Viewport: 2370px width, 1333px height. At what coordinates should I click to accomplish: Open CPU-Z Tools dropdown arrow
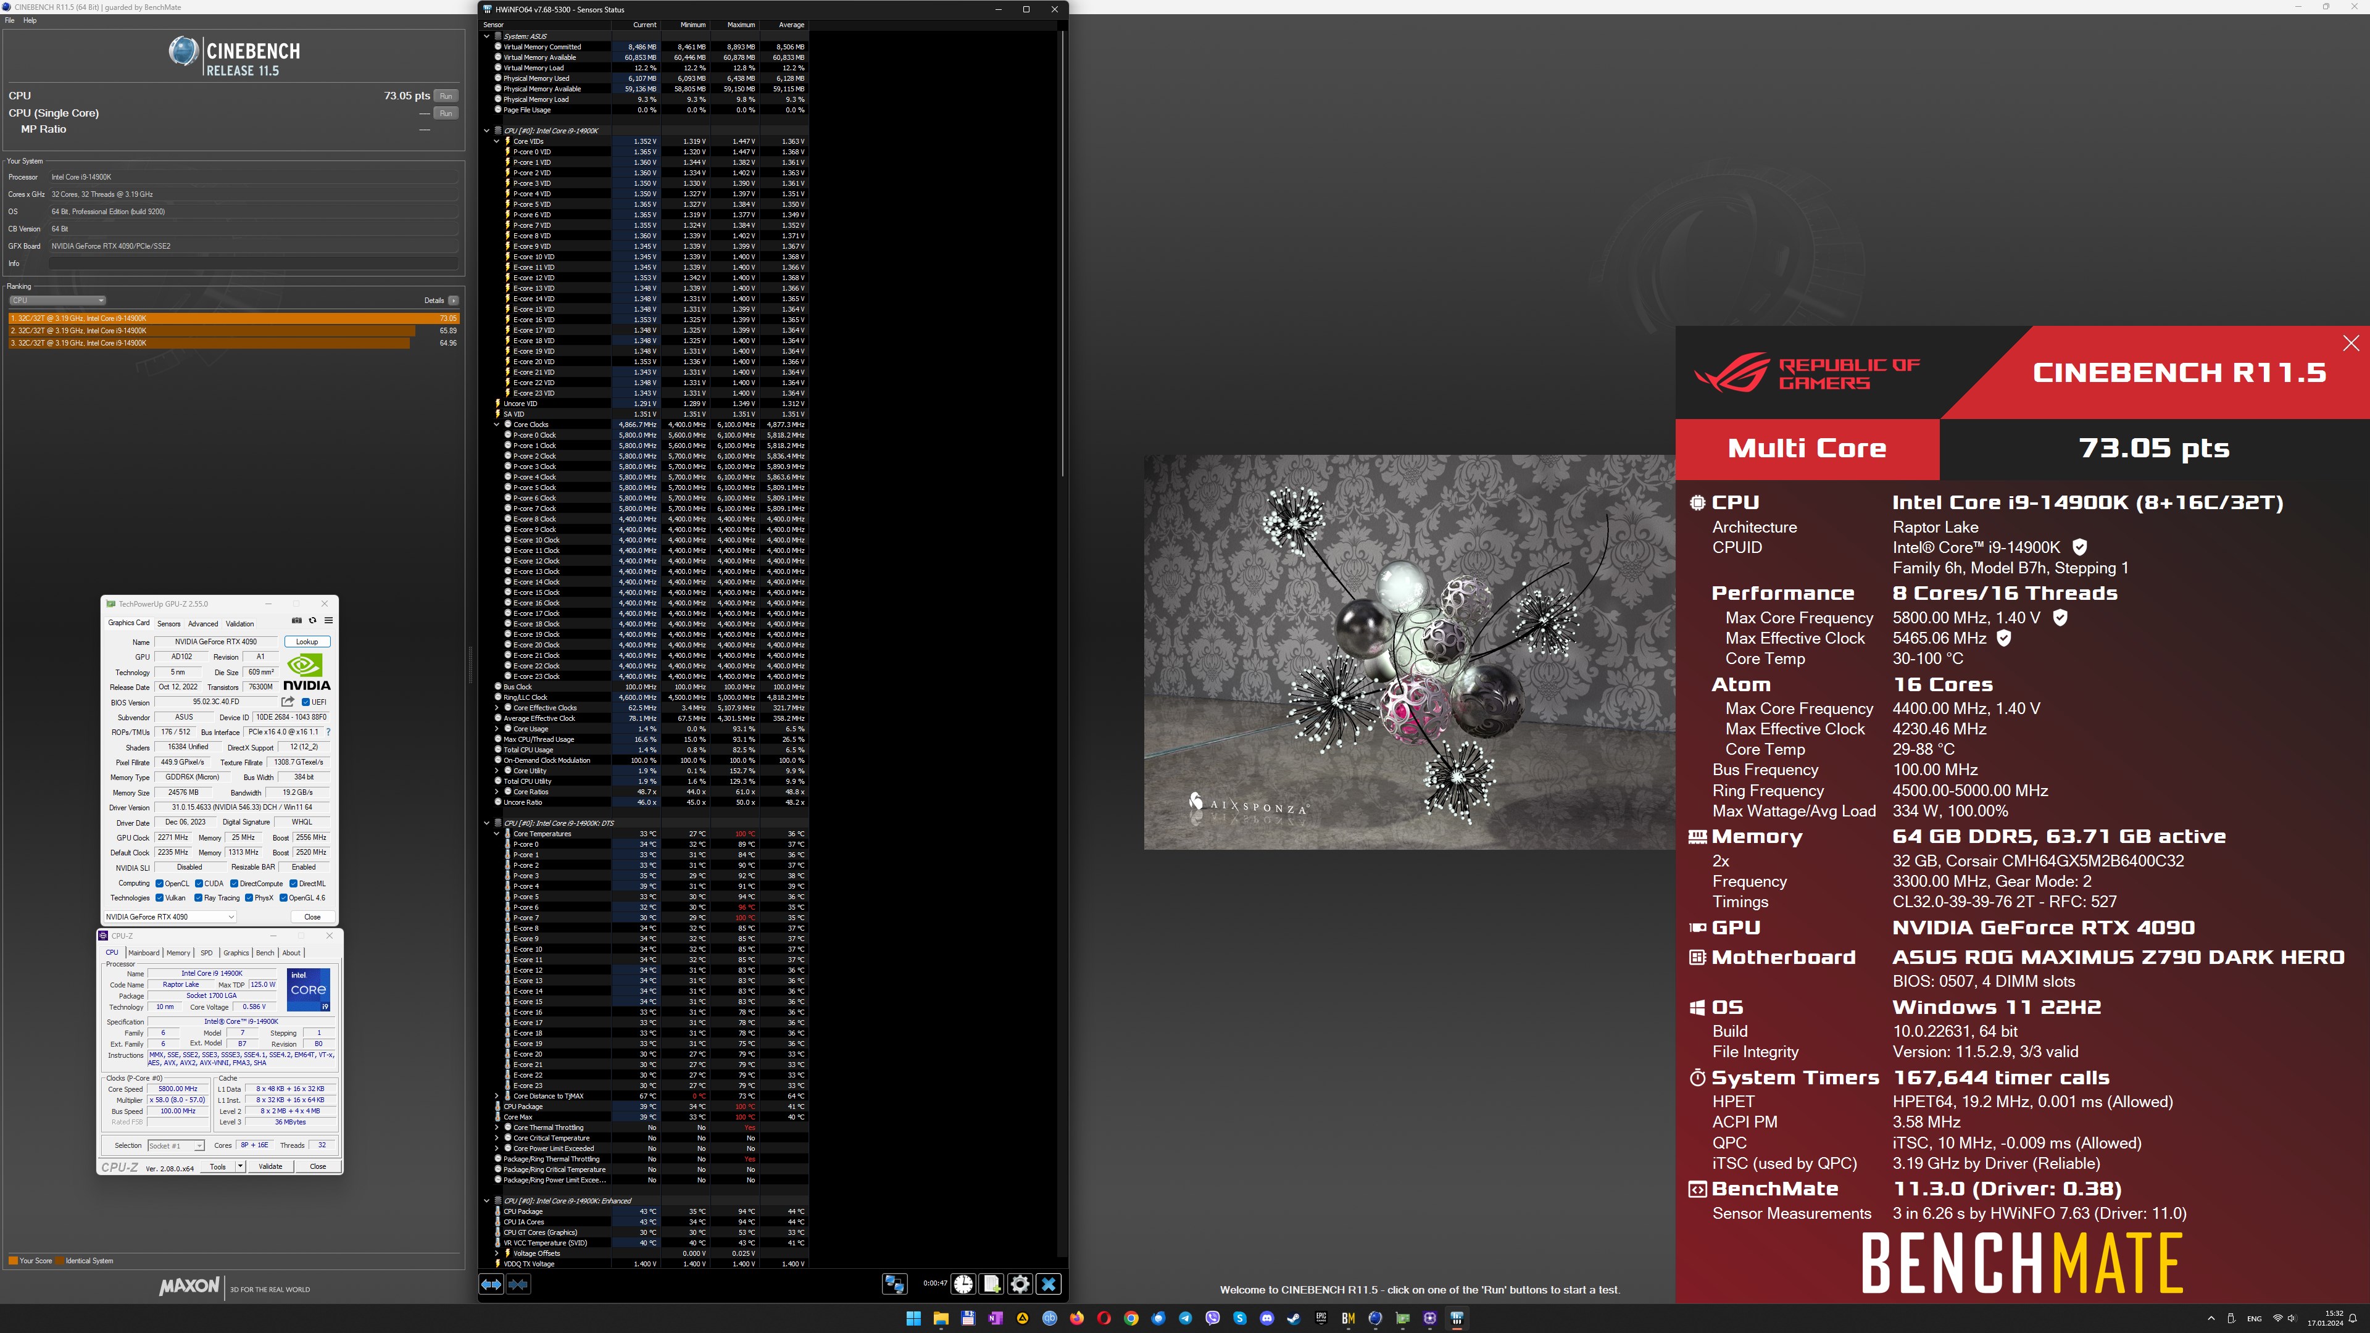tap(240, 1166)
